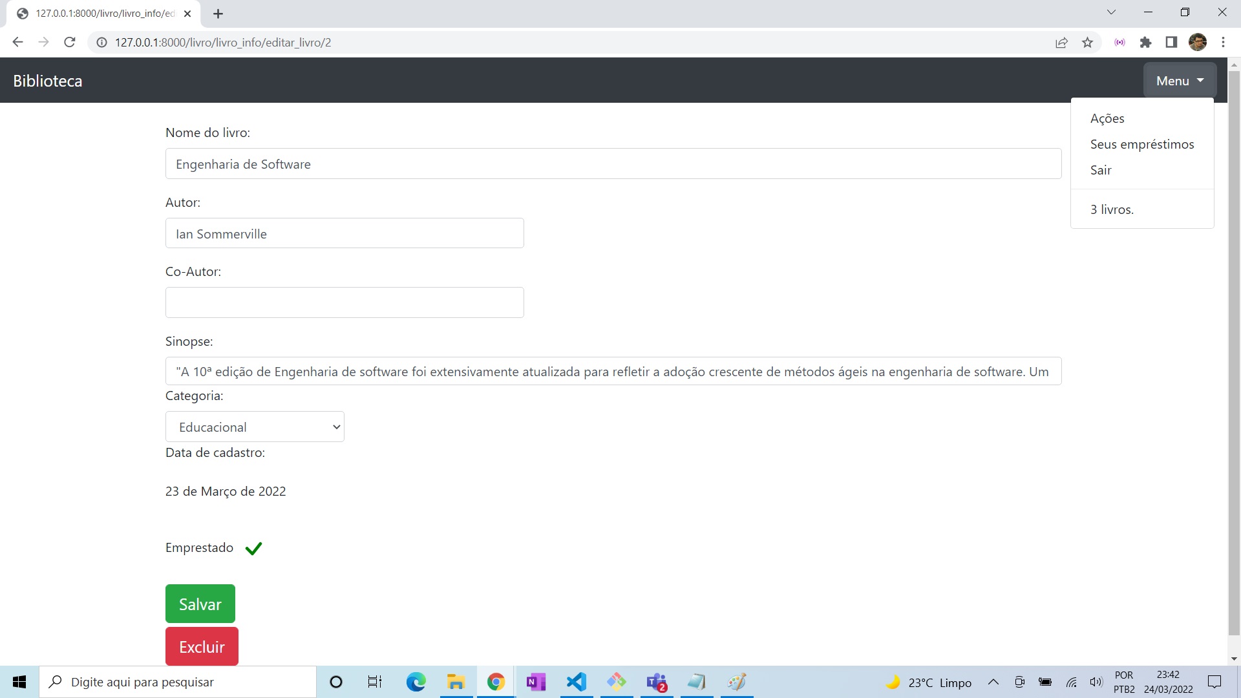Open Seus empréstimos from the menu
The height and width of the screenshot is (698, 1241).
pyautogui.click(x=1141, y=144)
